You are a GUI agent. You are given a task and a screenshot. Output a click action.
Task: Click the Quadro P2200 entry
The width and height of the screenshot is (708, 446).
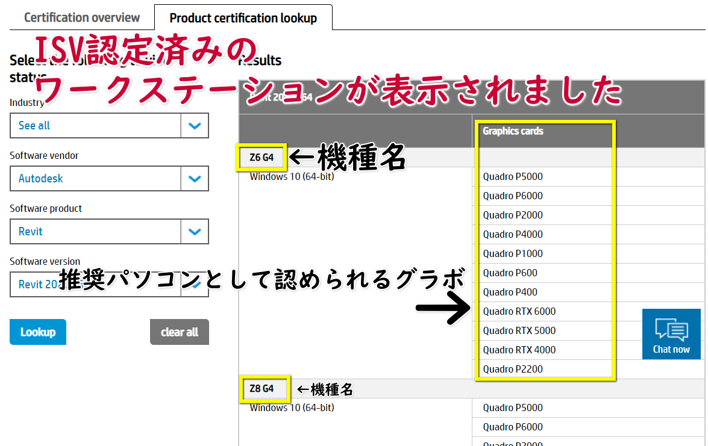pyautogui.click(x=513, y=369)
